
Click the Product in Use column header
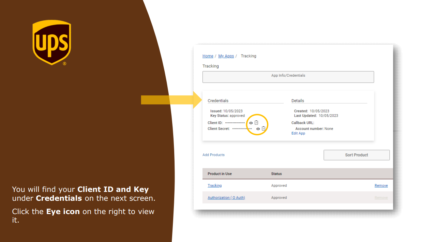click(220, 174)
